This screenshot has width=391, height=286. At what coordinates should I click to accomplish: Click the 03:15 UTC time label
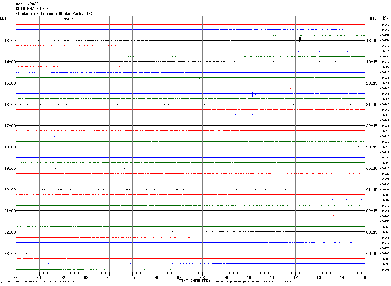click(372, 232)
